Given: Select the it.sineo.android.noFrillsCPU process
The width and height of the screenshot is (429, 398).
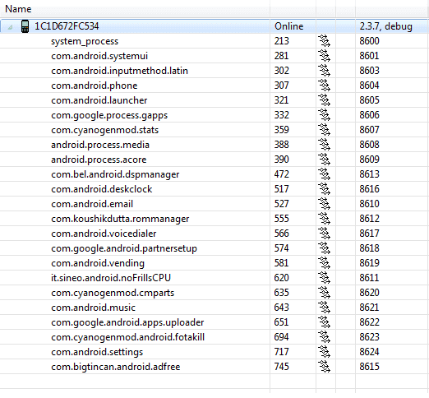Looking at the screenshot, I should pyautogui.click(x=111, y=278).
